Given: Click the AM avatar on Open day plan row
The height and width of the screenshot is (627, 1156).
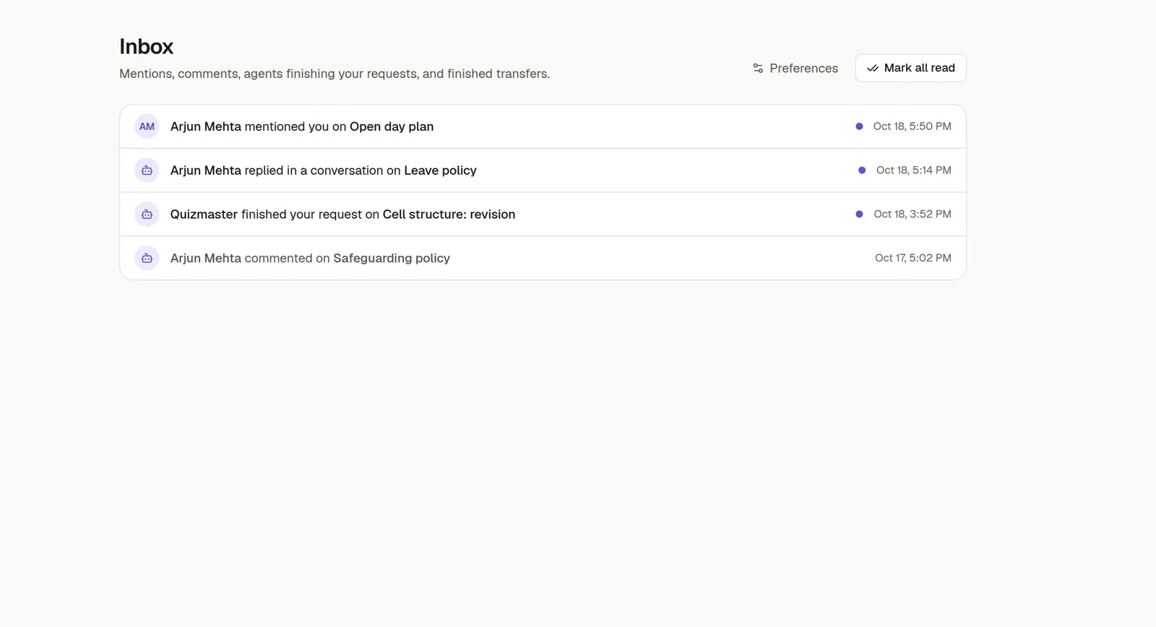Looking at the screenshot, I should [147, 126].
